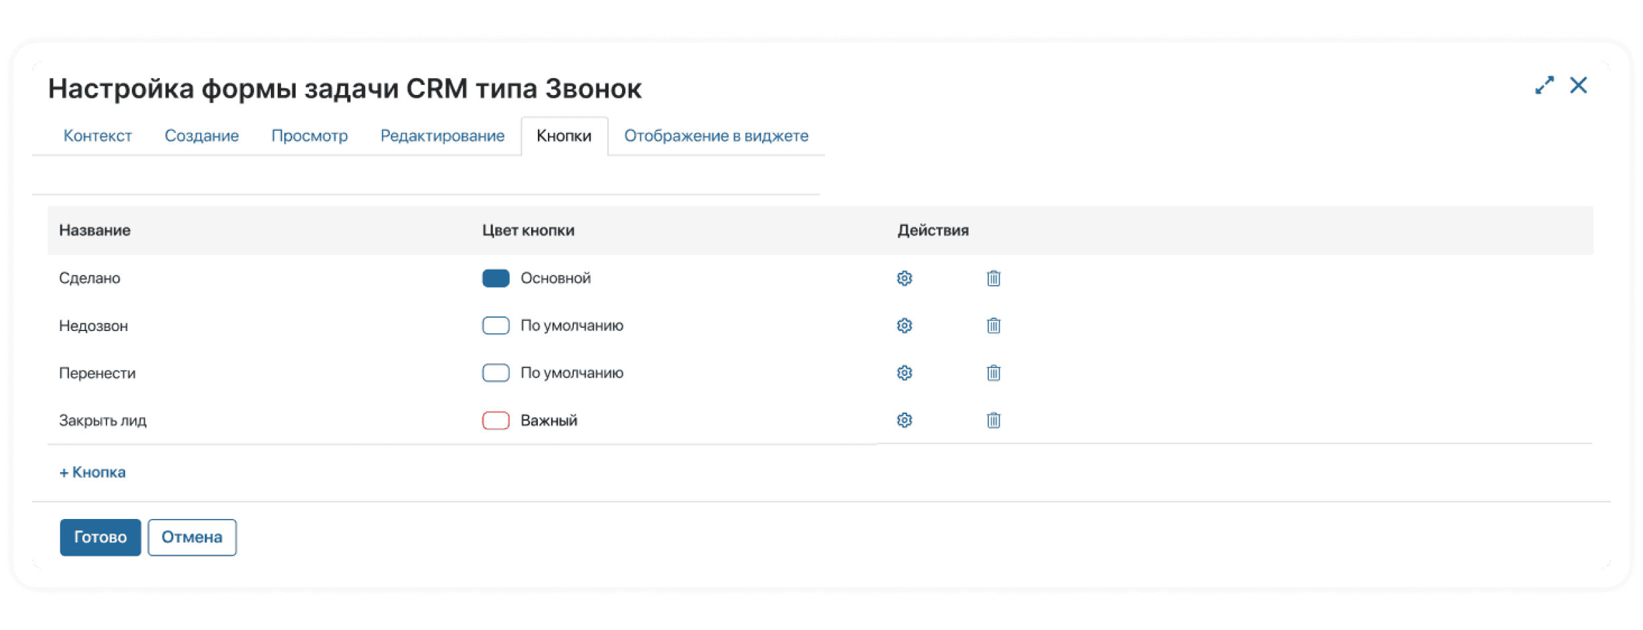Open the Просмотр tab
This screenshot has height=630, width=1643.
tap(310, 136)
